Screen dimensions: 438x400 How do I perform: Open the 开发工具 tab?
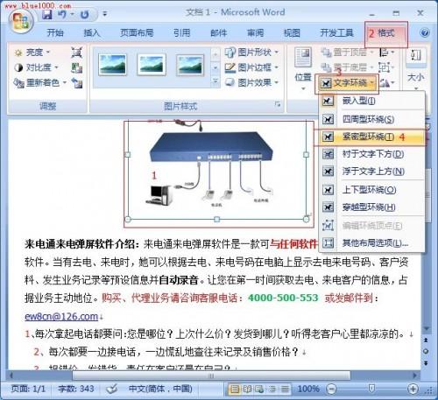(x=336, y=32)
